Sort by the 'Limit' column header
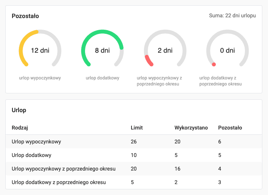The image size is (268, 195). point(136,128)
